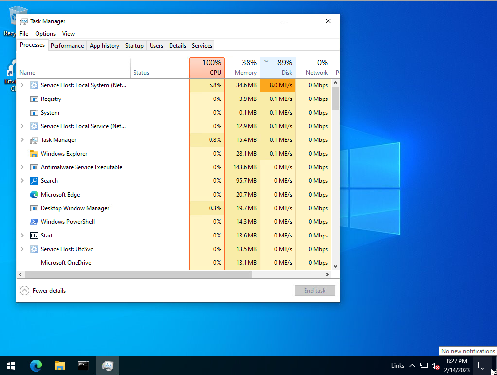The height and width of the screenshot is (375, 497).
Task: Switch to the App history tab
Action: tap(104, 46)
